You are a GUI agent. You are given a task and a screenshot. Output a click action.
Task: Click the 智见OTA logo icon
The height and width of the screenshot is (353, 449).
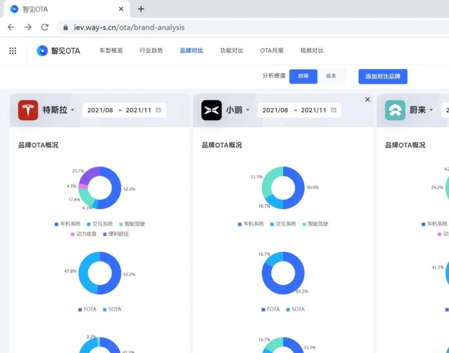coord(42,51)
